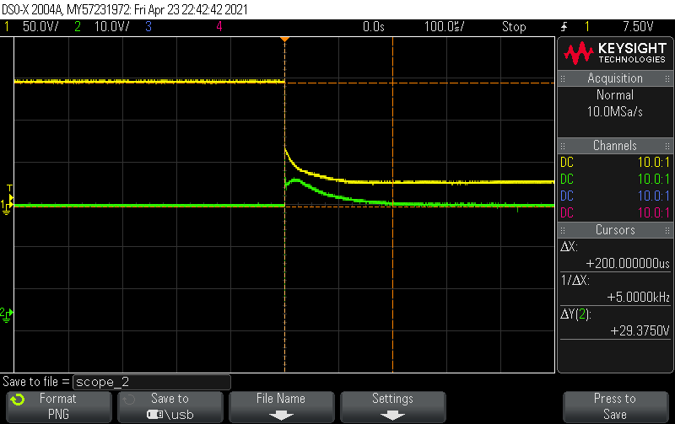Toggle channel 1 with 50.0V/ scale
Screen dimensions: 675x424
pyautogui.click(x=34, y=27)
